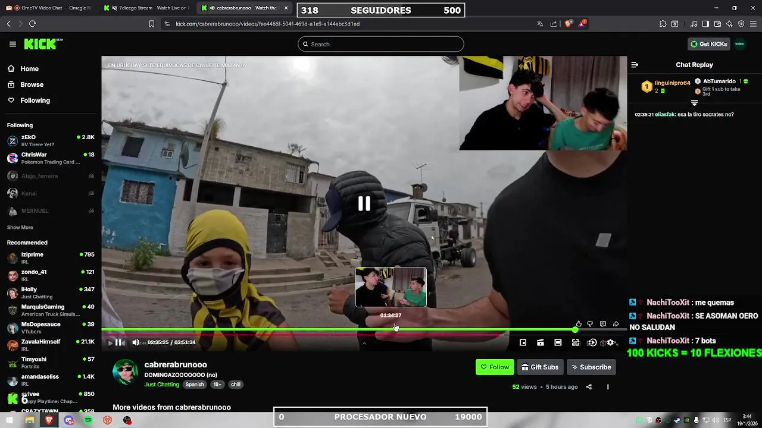This screenshot has height=428, width=762.
Task: Click the up chevron on the player bar
Action: (x=364, y=343)
